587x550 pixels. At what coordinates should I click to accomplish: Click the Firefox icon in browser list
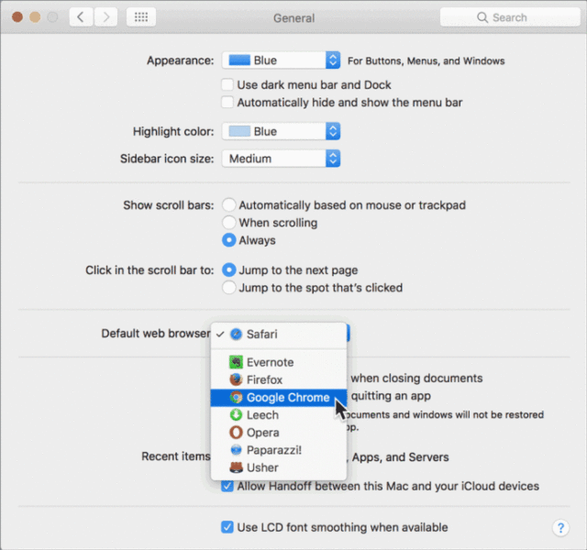[236, 379]
